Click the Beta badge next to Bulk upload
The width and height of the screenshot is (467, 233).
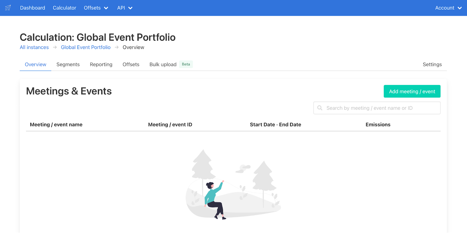[x=186, y=64]
